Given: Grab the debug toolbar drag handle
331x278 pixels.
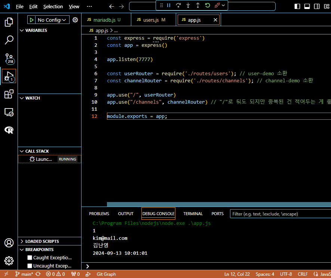Looking at the screenshot, I should pyautogui.click(x=162, y=5).
